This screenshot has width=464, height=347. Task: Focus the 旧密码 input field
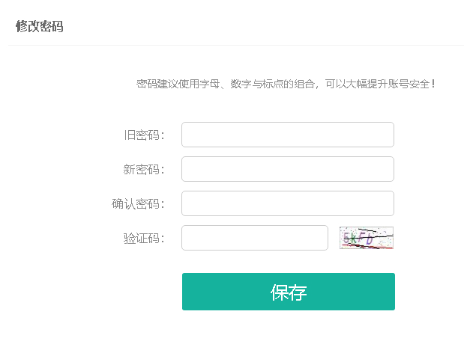(x=288, y=135)
